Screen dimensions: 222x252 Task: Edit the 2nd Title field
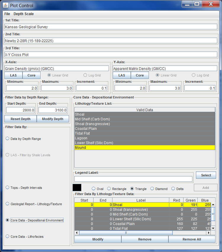point(111,41)
